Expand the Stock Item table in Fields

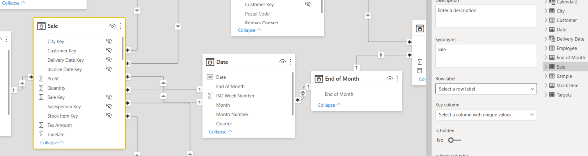click(546, 85)
